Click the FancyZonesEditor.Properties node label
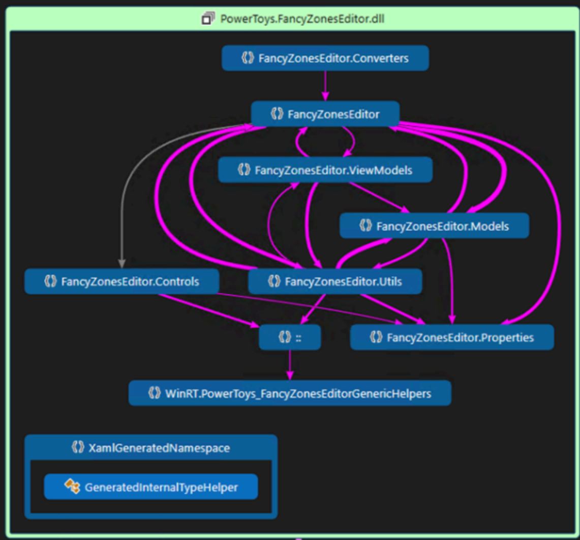 point(451,337)
